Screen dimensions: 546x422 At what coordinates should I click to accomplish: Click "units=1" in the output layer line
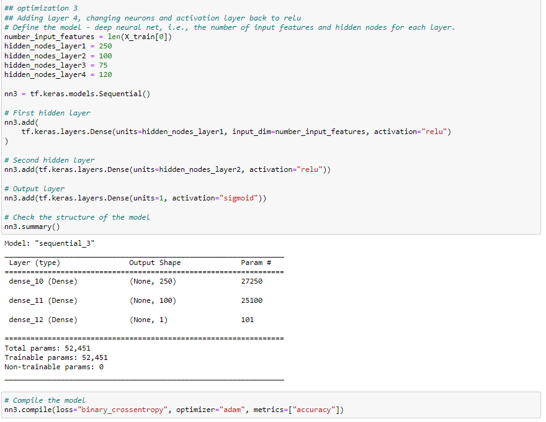coord(148,199)
